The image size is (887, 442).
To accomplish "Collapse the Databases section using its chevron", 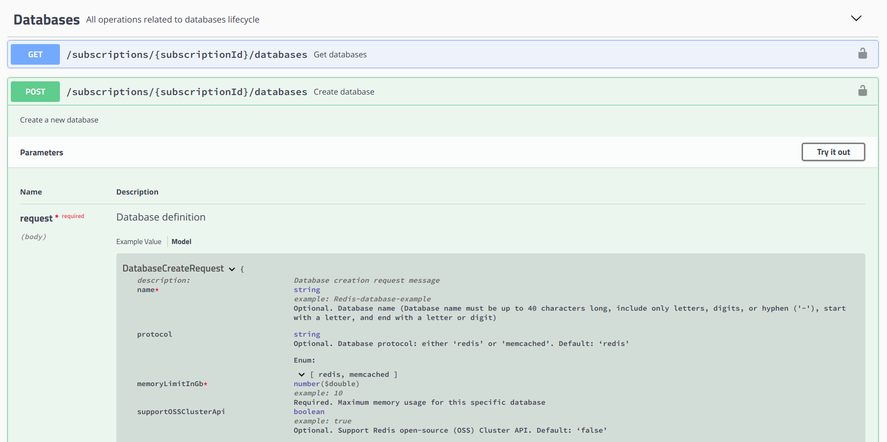I will (x=856, y=18).
